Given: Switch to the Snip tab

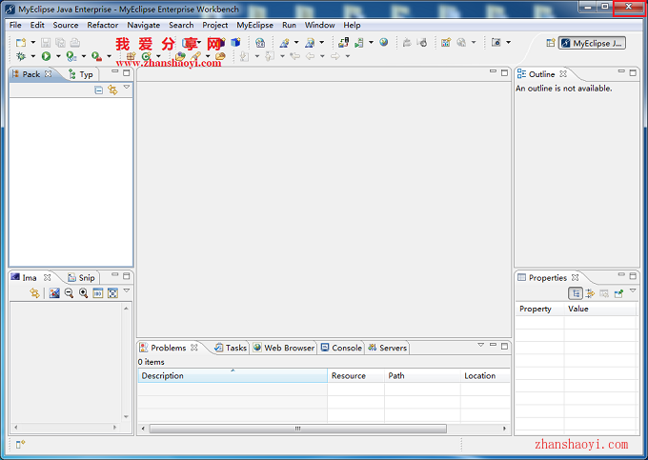Looking at the screenshot, I should 81,277.
